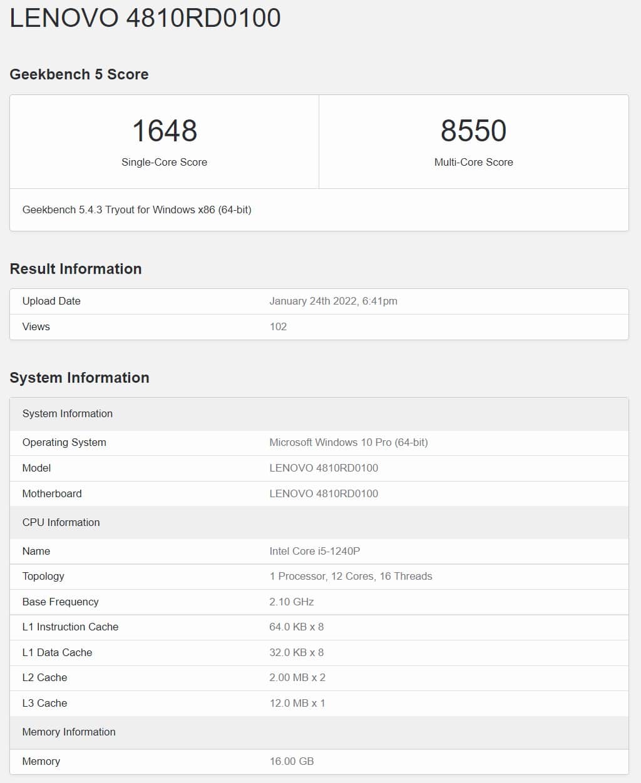Viewport: 641px width, 783px height.
Task: Click the LENOVO 4810RD0100 page title
Action: (145, 18)
